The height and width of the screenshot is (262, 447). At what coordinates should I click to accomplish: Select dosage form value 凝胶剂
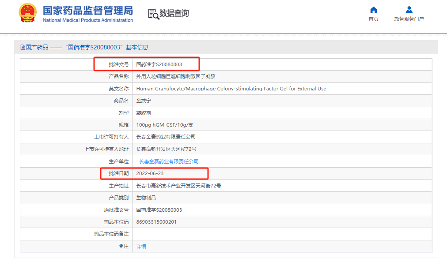point(144,113)
